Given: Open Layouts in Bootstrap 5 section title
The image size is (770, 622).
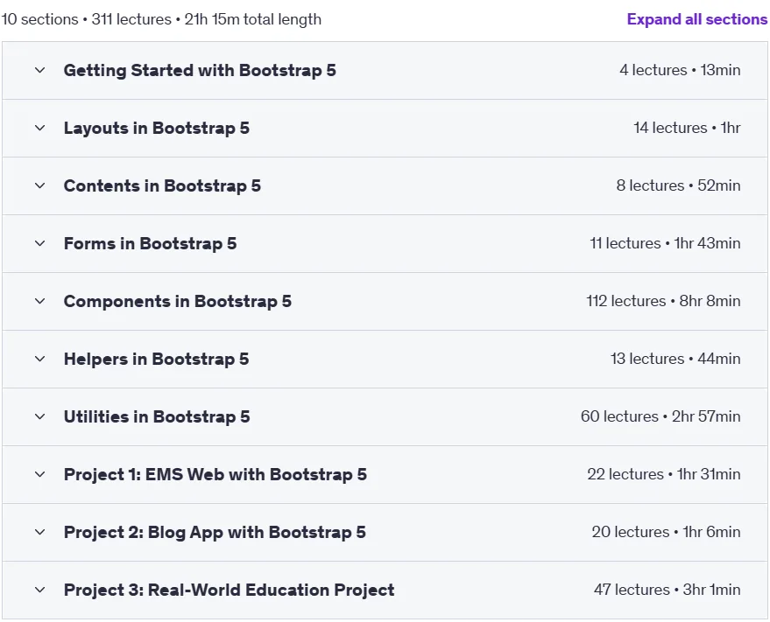Looking at the screenshot, I should [x=157, y=128].
